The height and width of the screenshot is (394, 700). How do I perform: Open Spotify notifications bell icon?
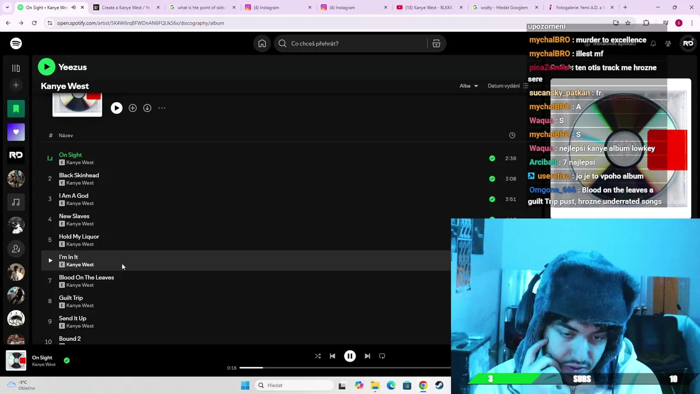pos(653,43)
